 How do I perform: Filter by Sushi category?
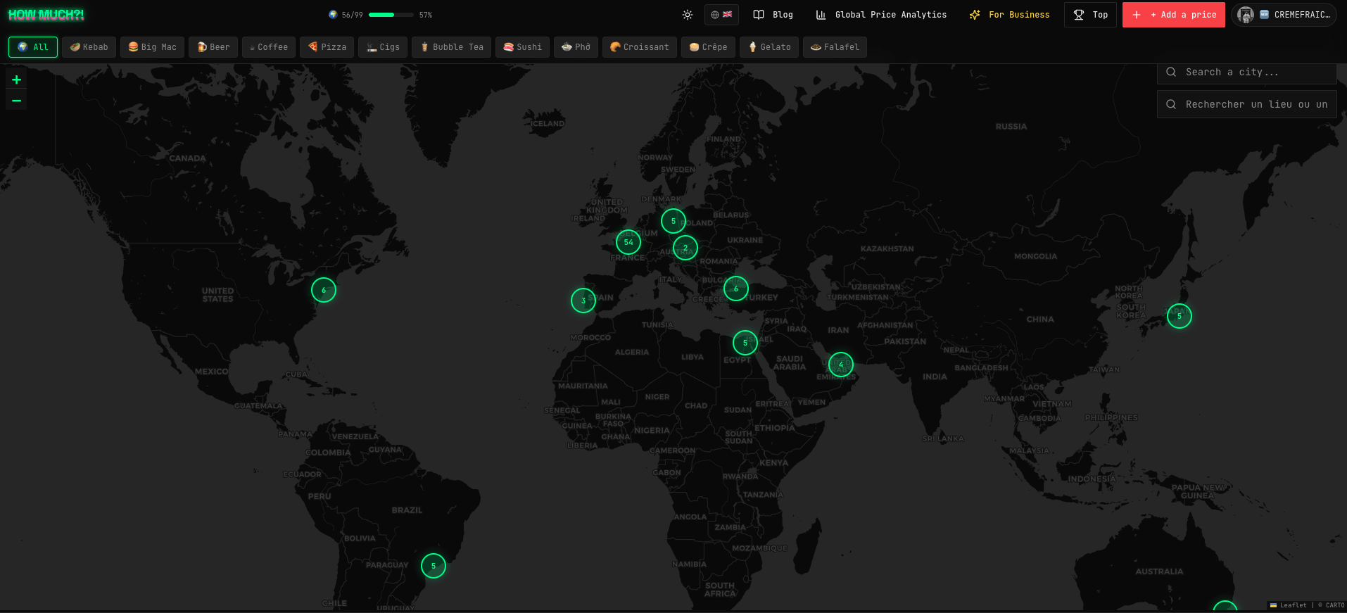pos(522,47)
